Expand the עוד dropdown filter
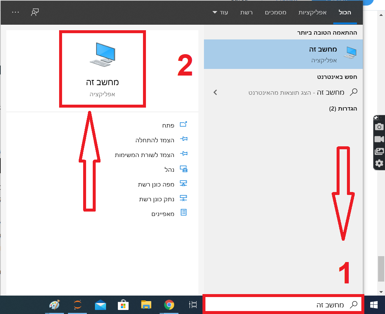This screenshot has height=314, width=385. [220, 12]
